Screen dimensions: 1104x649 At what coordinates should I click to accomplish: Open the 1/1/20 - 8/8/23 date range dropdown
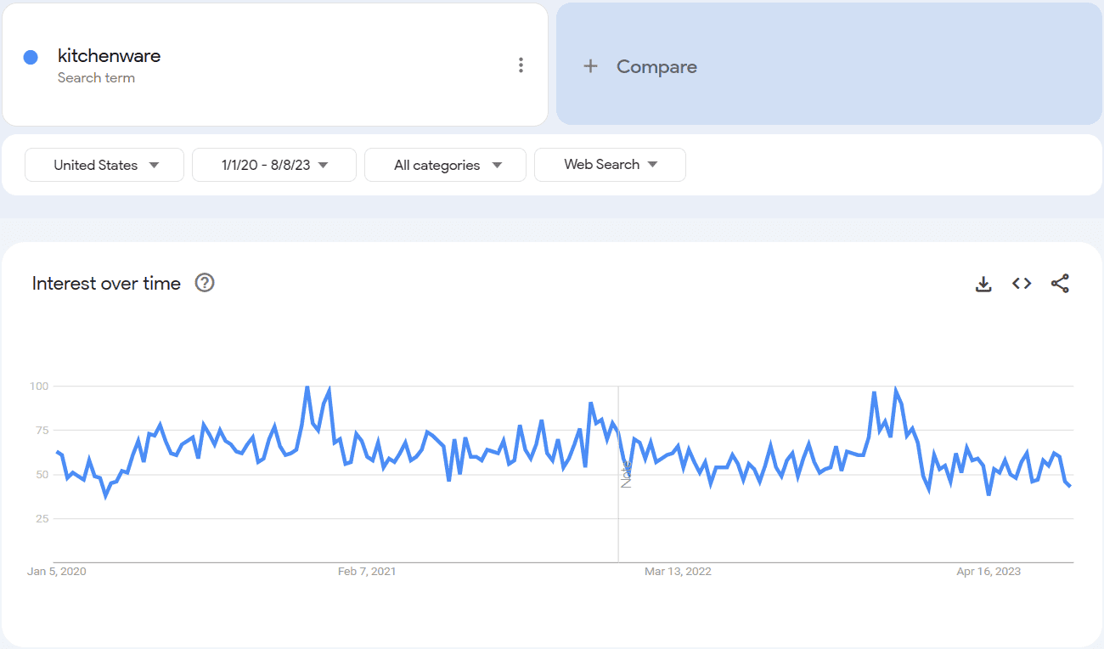274,165
